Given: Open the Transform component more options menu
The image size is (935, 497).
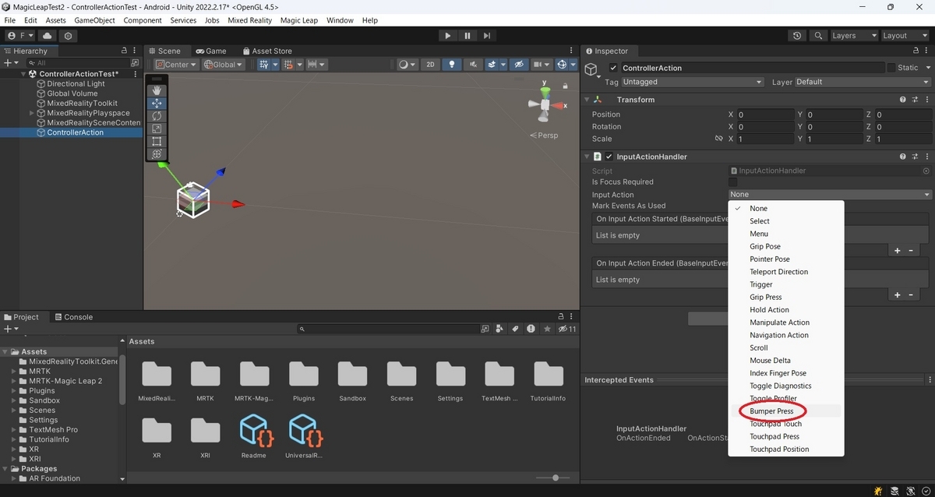Looking at the screenshot, I should (926, 100).
